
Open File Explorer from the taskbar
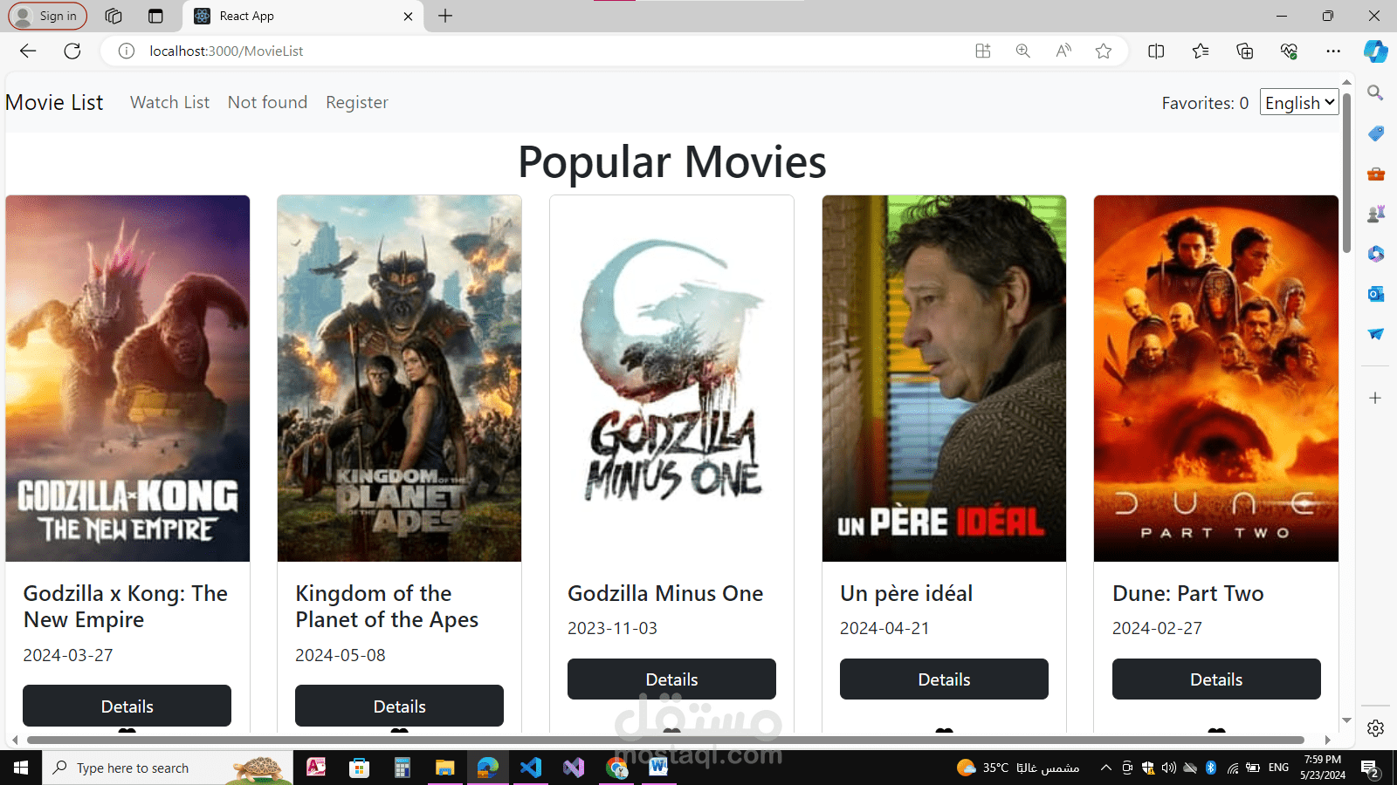click(x=444, y=768)
